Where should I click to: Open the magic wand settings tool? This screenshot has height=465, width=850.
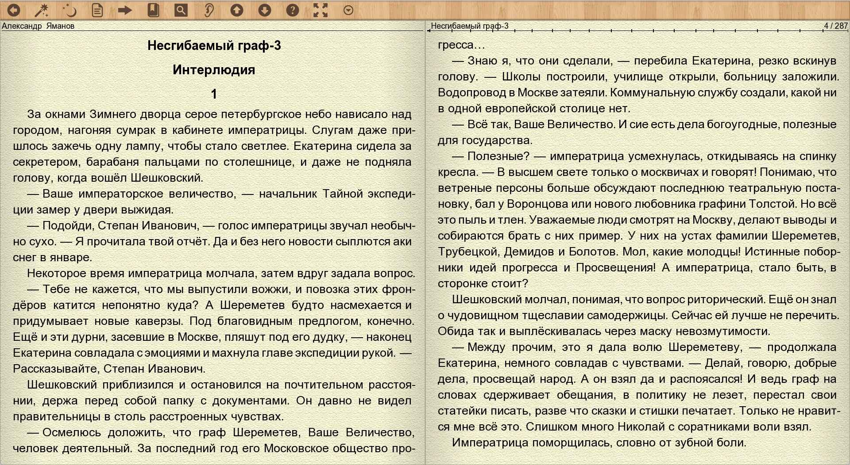point(42,10)
